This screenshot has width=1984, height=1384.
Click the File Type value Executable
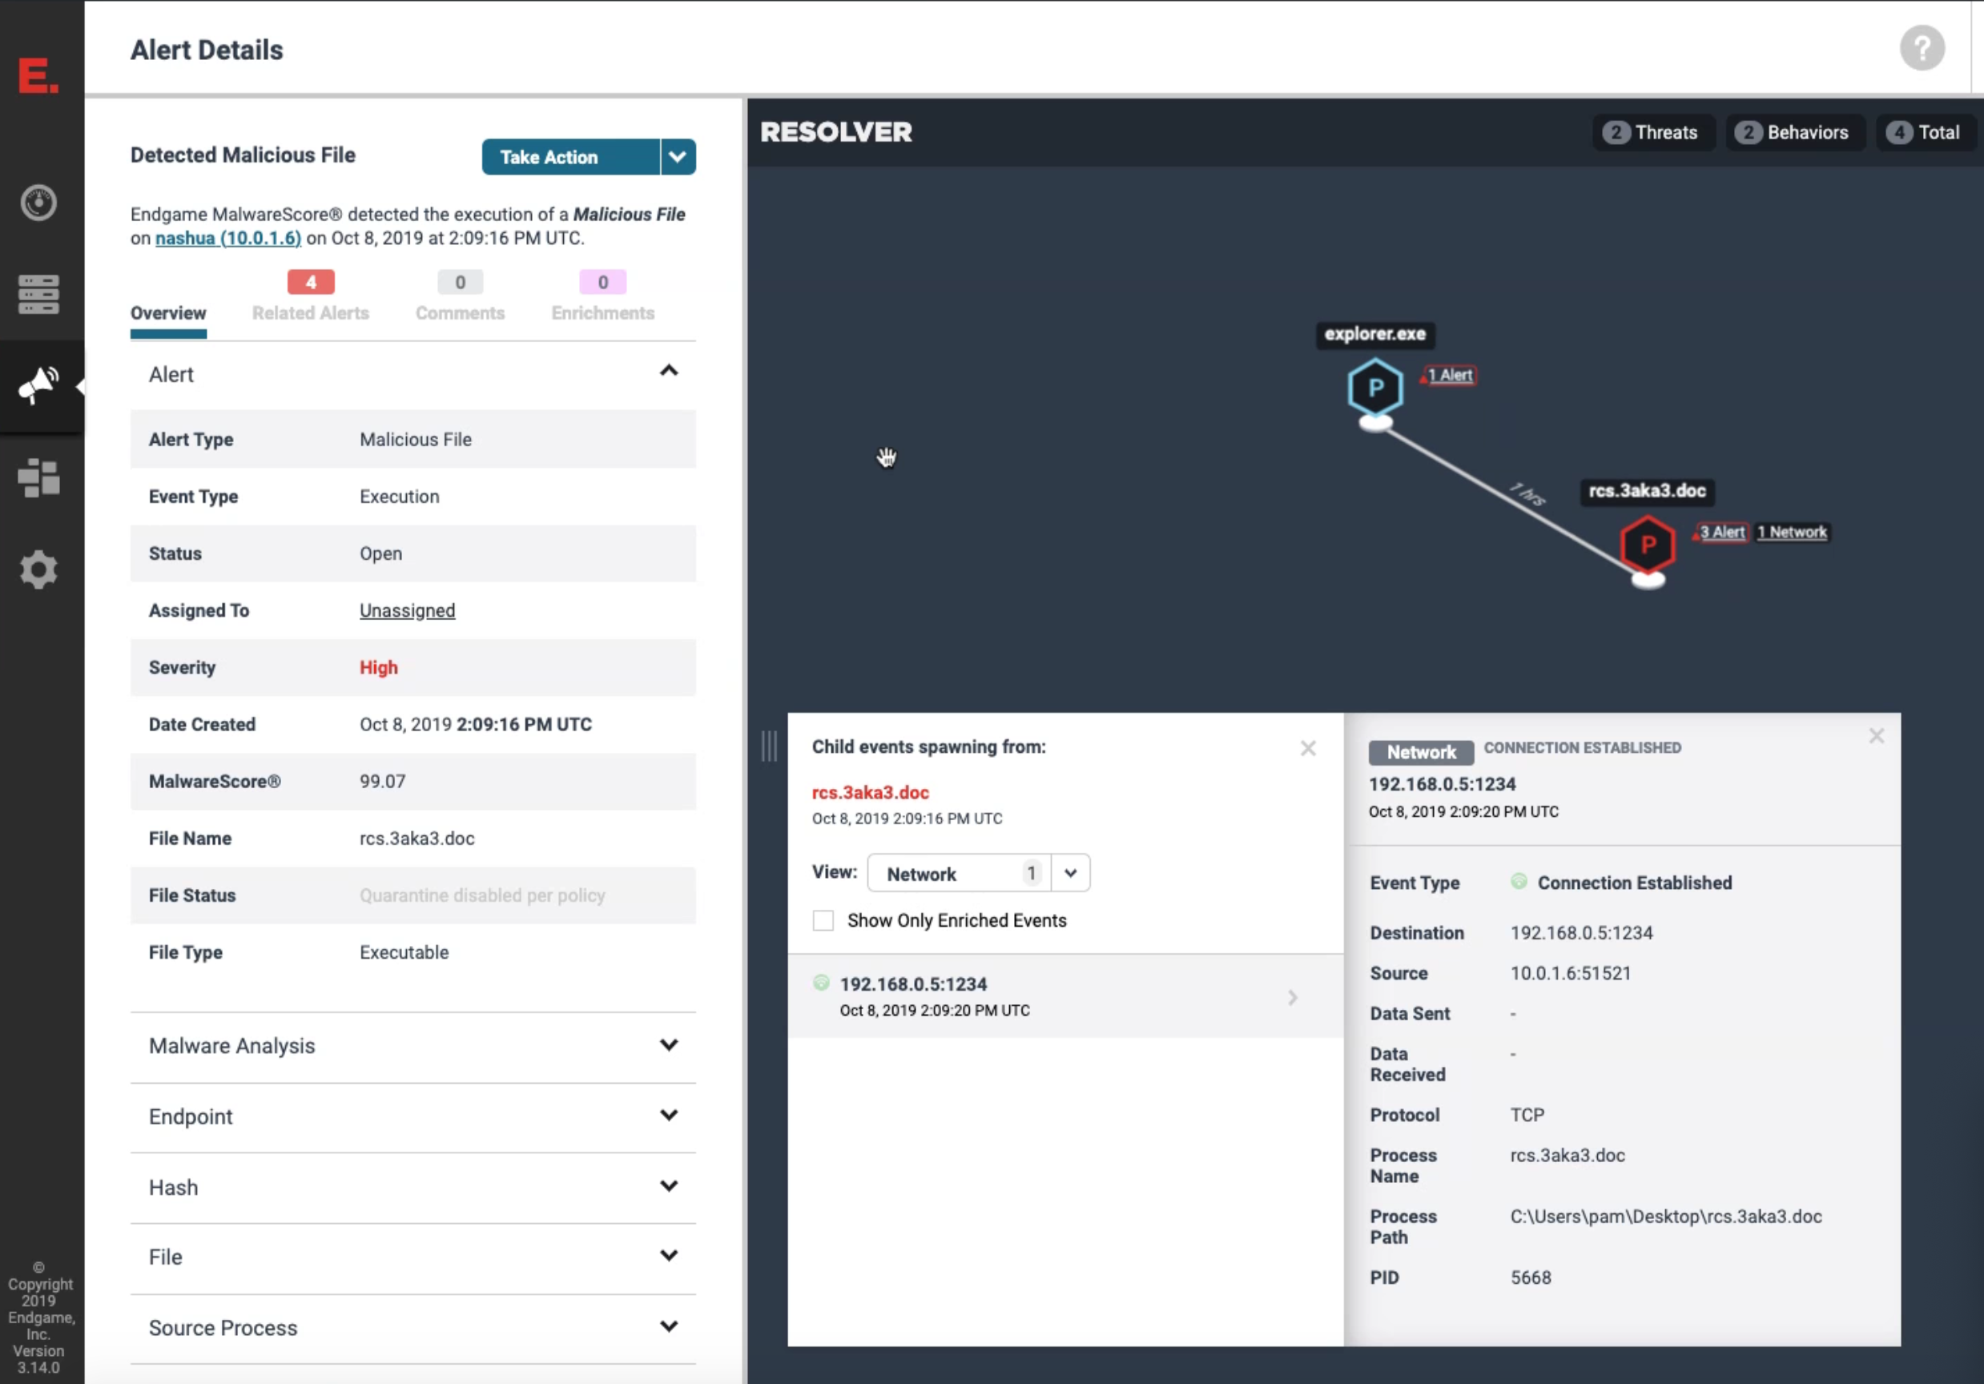[x=404, y=953]
